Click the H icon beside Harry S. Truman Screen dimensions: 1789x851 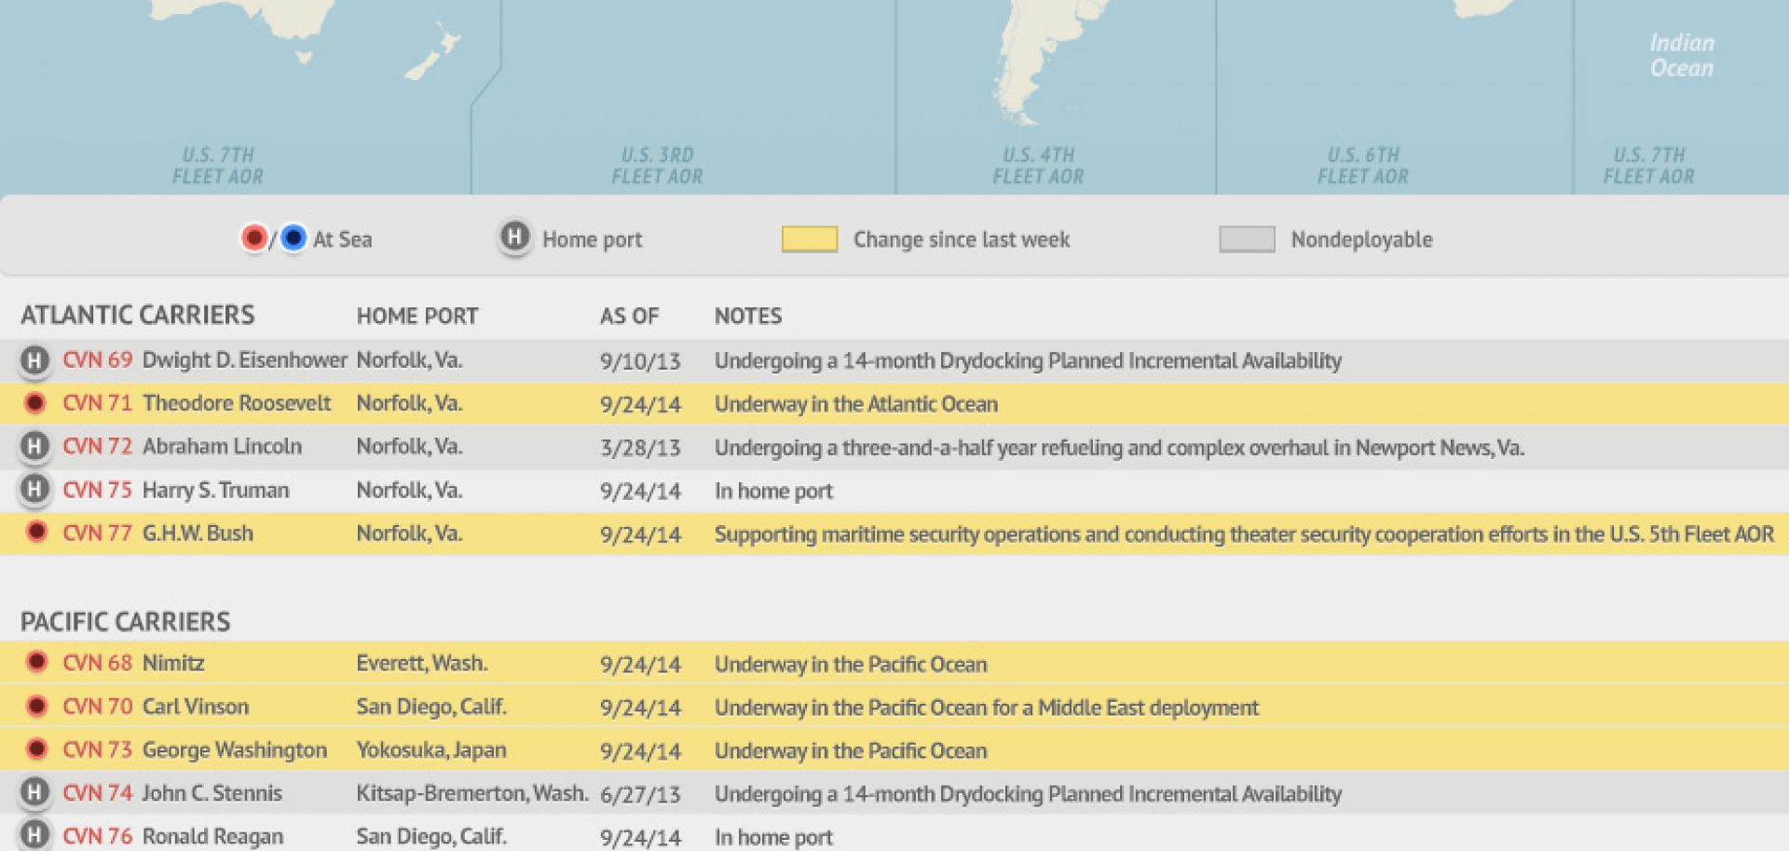pos(34,490)
